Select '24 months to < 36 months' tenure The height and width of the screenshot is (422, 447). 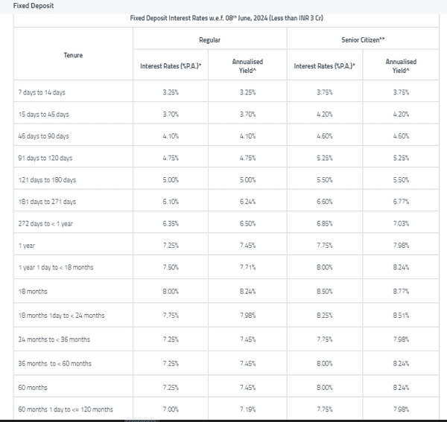click(54, 339)
